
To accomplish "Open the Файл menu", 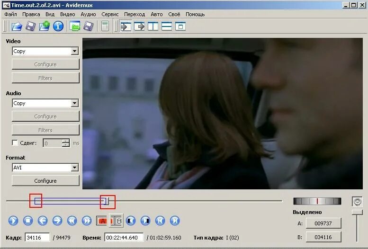I will [10, 14].
